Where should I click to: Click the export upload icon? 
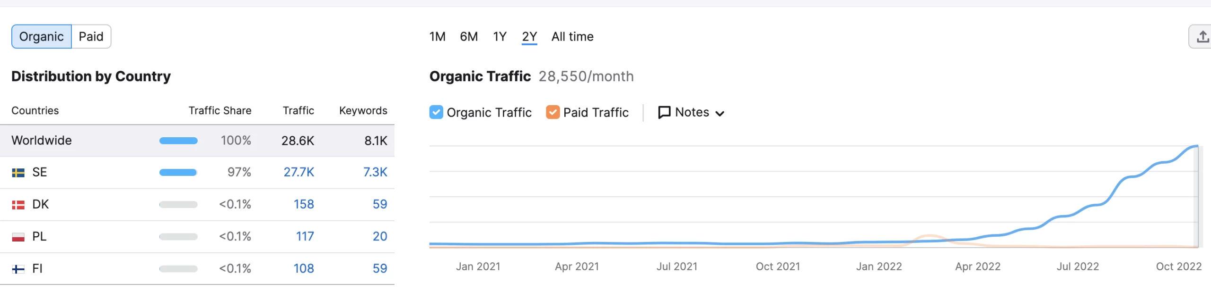1202,37
